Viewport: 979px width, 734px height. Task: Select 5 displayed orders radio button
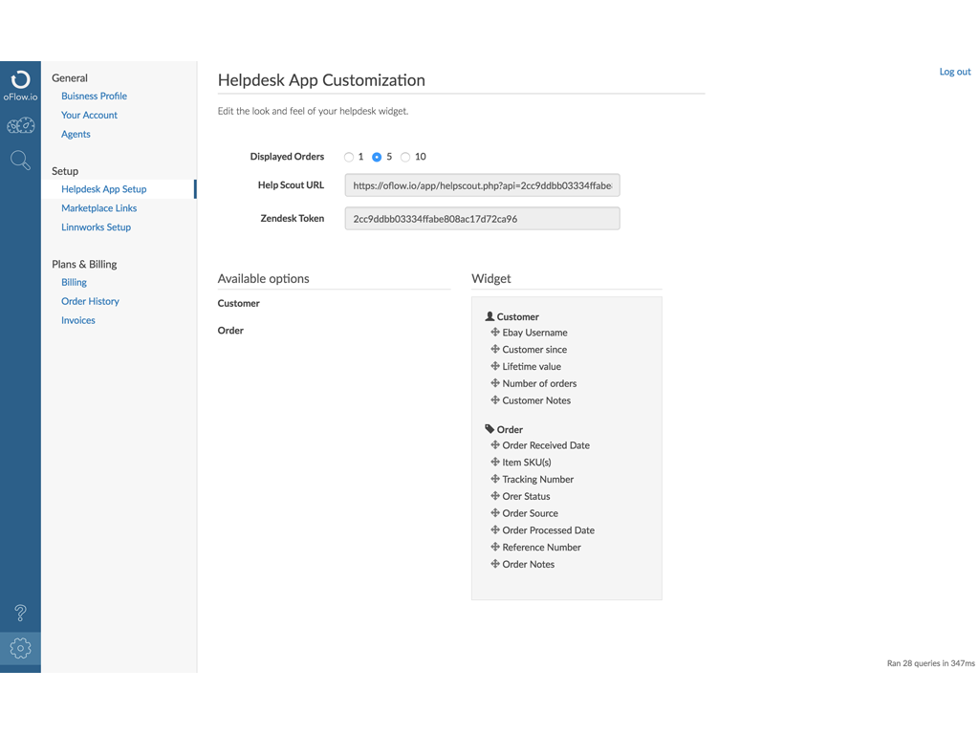[x=377, y=157]
